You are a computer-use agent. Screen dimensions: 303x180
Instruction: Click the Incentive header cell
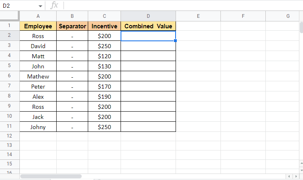tap(104, 26)
